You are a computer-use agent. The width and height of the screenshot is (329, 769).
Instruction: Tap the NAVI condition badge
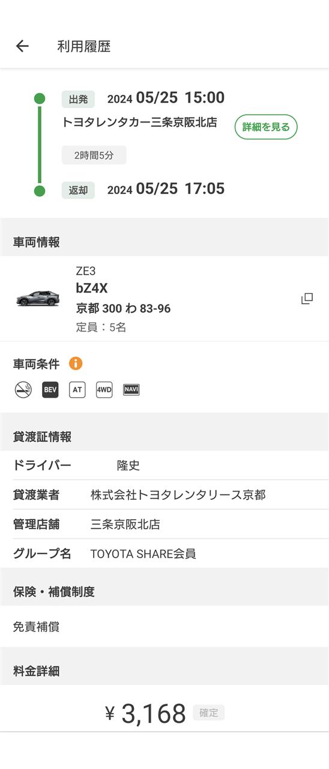point(131,389)
